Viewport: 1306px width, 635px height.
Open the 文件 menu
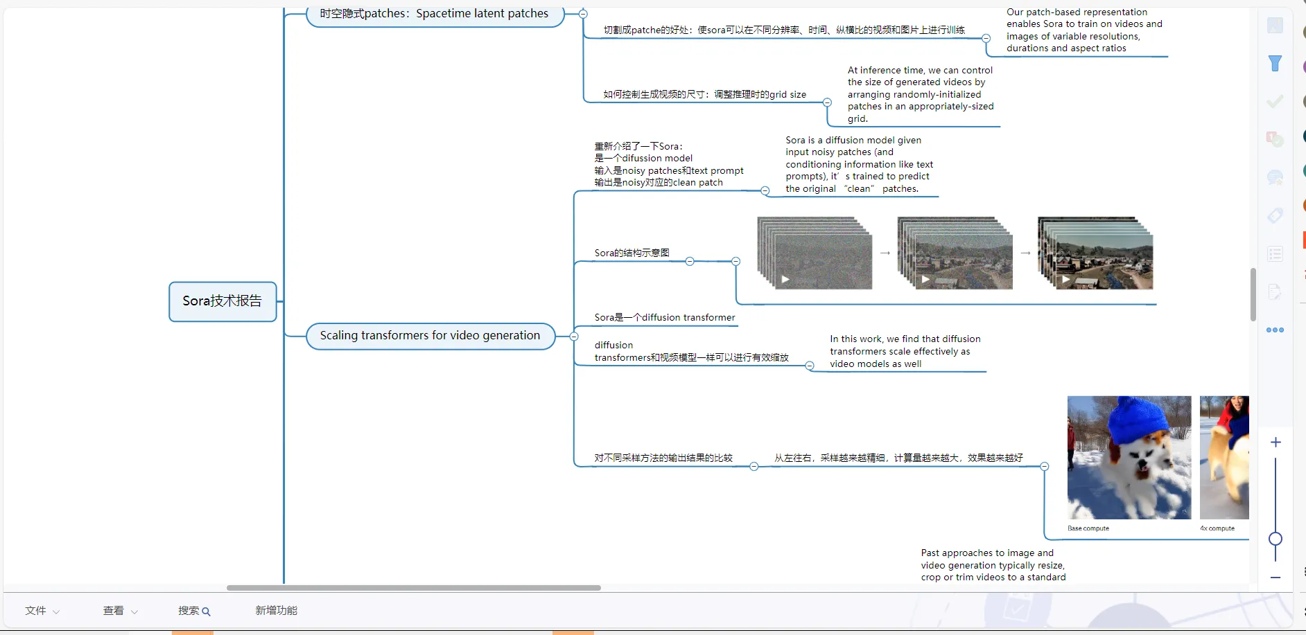[42, 611]
